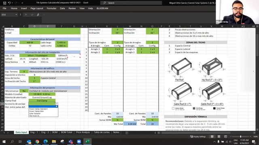Click the horizontal scrollbar at the bottom
Viewport: 259px width, 145px height.
[195, 133]
